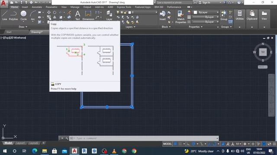Expand the Layers panel
Screen dimensions: 277x155
pyautogui.click(x=130, y=27)
